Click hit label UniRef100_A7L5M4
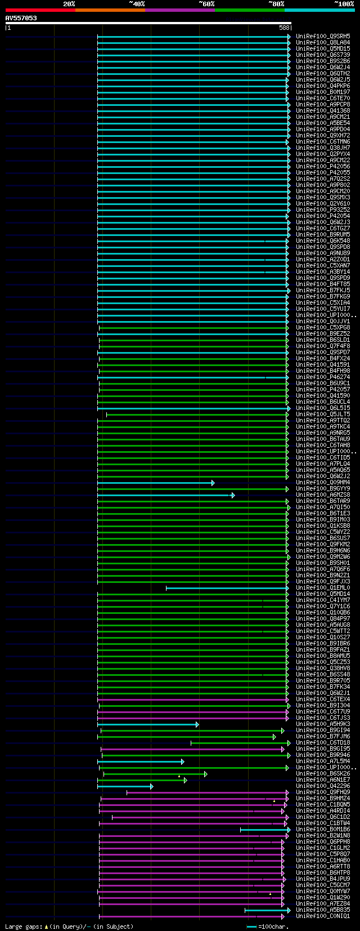 [323, 761]
